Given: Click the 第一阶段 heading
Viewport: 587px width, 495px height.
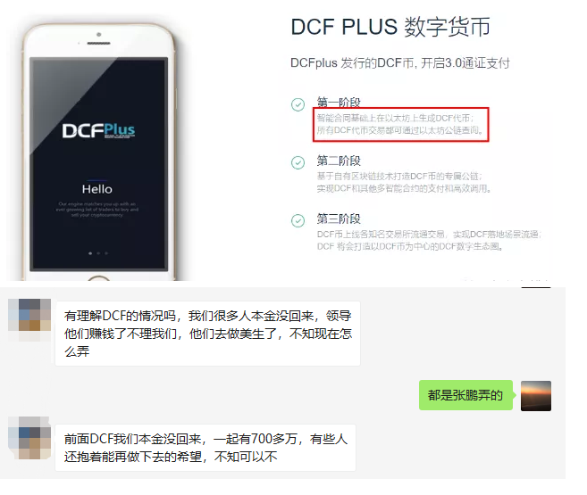Looking at the screenshot, I should coord(339,102).
